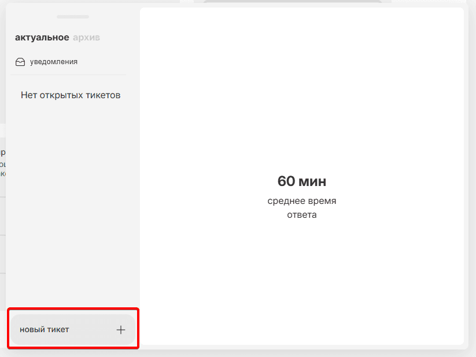476x357 pixels.
Task: Click the number "60" in the main panel
Action: click(286, 181)
